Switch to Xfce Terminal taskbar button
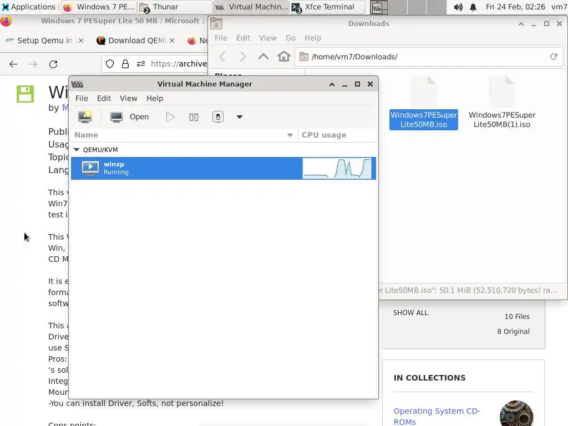Image resolution: width=568 pixels, height=426 pixels. point(327,7)
